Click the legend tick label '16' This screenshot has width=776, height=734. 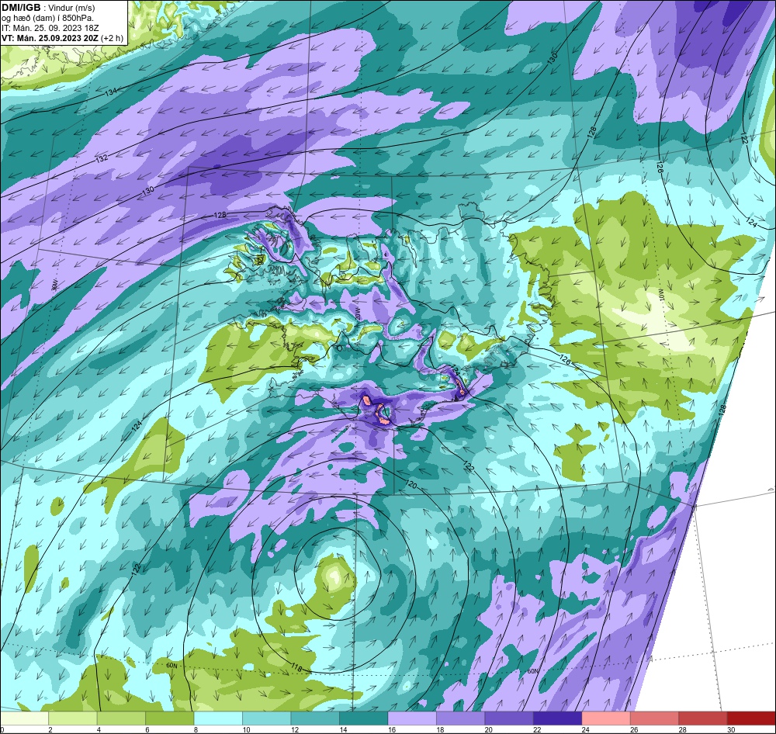click(391, 729)
